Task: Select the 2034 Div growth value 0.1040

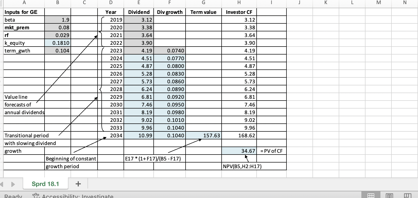Action: pyautogui.click(x=170, y=136)
